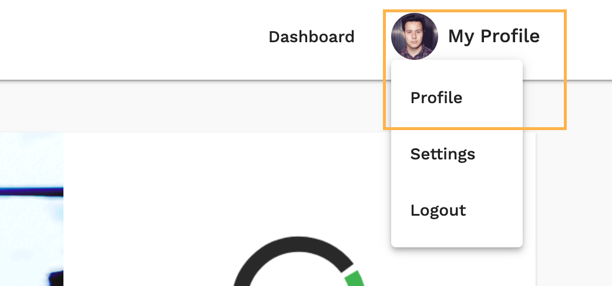The image size is (612, 286).
Task: Click the gray strip below the header
Action: pyautogui.click(x=176, y=105)
